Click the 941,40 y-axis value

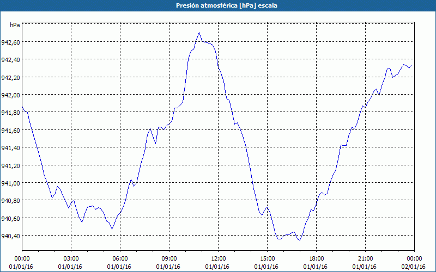(10, 147)
